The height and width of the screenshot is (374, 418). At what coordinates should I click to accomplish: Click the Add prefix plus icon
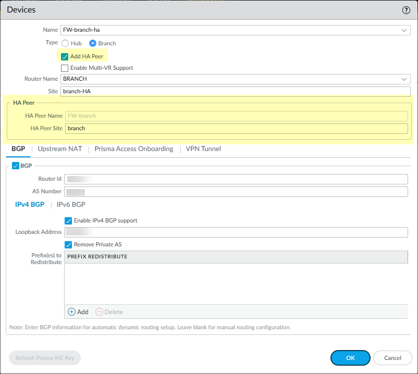click(x=72, y=311)
